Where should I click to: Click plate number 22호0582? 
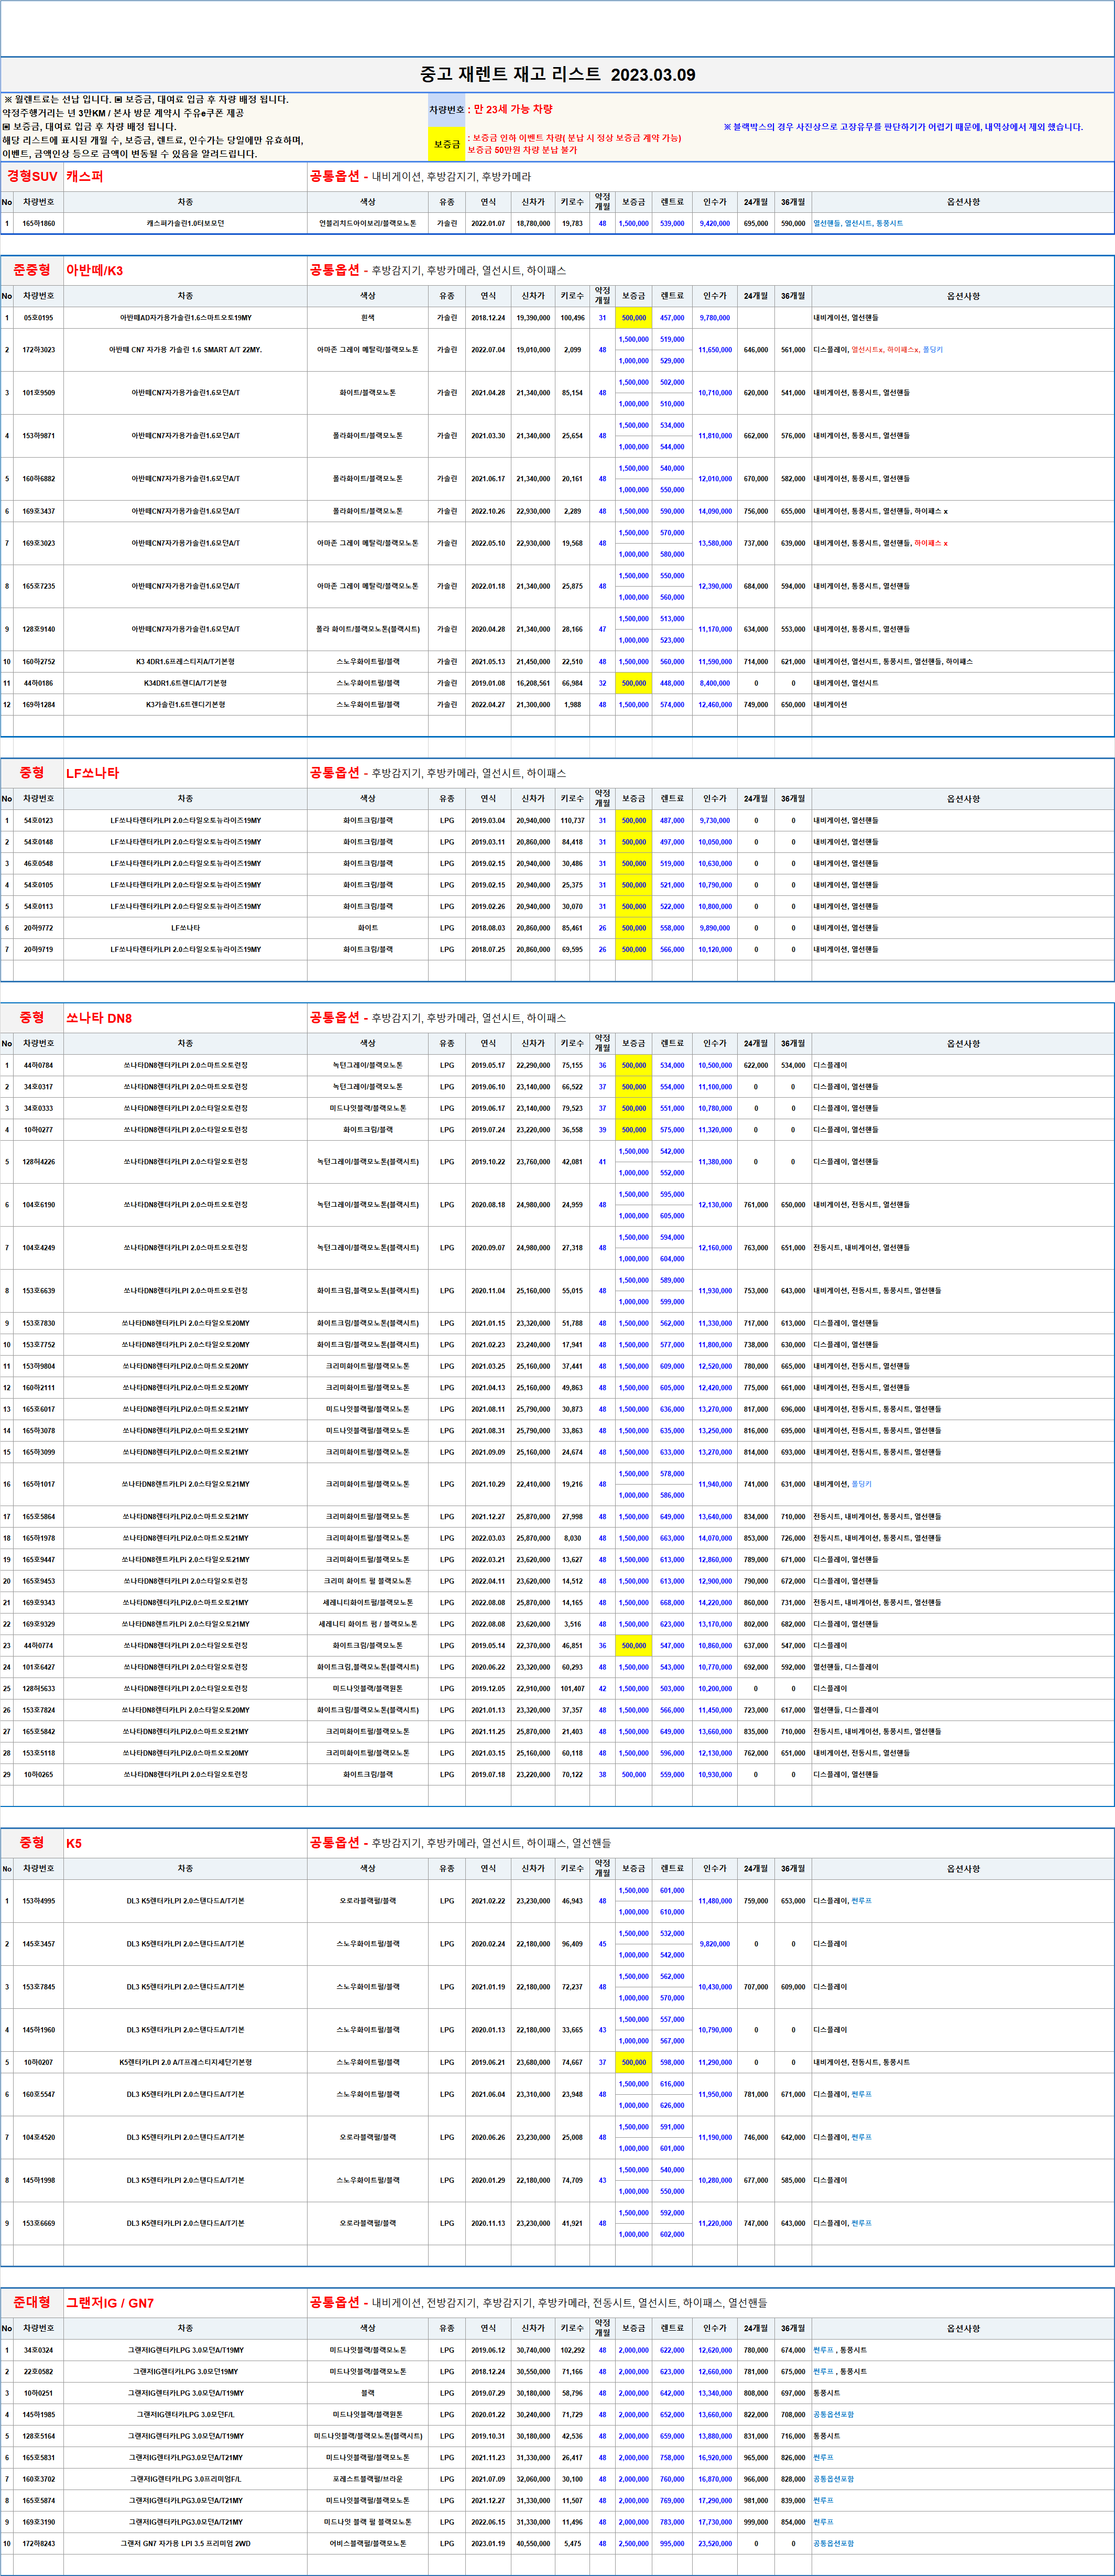pyautogui.click(x=39, y=2372)
